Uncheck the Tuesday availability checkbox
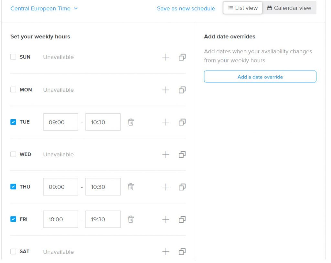 (13, 122)
